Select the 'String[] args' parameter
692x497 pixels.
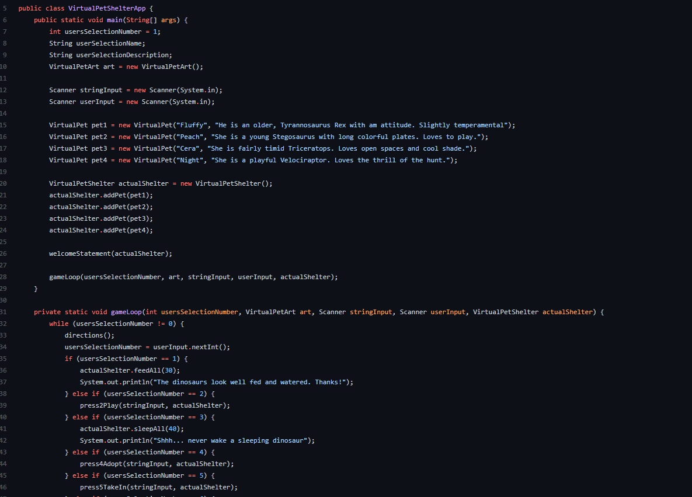[x=151, y=20]
